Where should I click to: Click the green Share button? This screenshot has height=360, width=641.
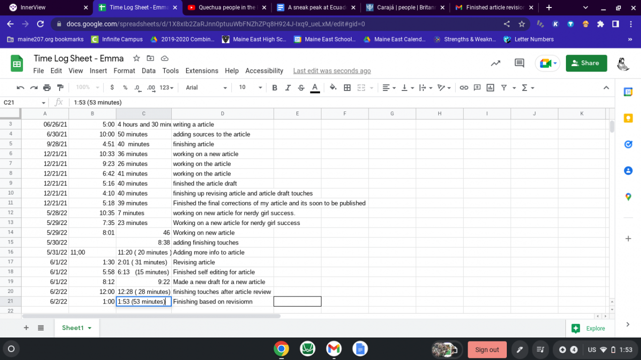pos(586,63)
